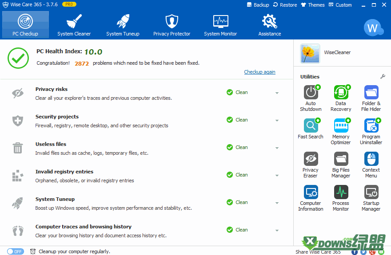Screen dimensions: 391x255
Task: Expand the Privacy risks details arrow
Action: (x=277, y=93)
